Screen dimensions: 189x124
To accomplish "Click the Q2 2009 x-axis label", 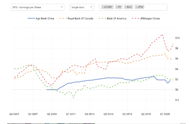I will pyautogui.click(x=52, y=113).
